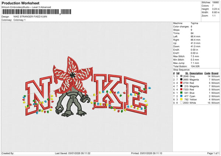This screenshot has width=221, height=156.
Task: Click the Machine value 'Tajima'
Action: [194, 23]
